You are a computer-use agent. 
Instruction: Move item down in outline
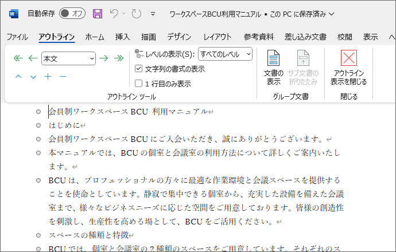tap(33, 77)
